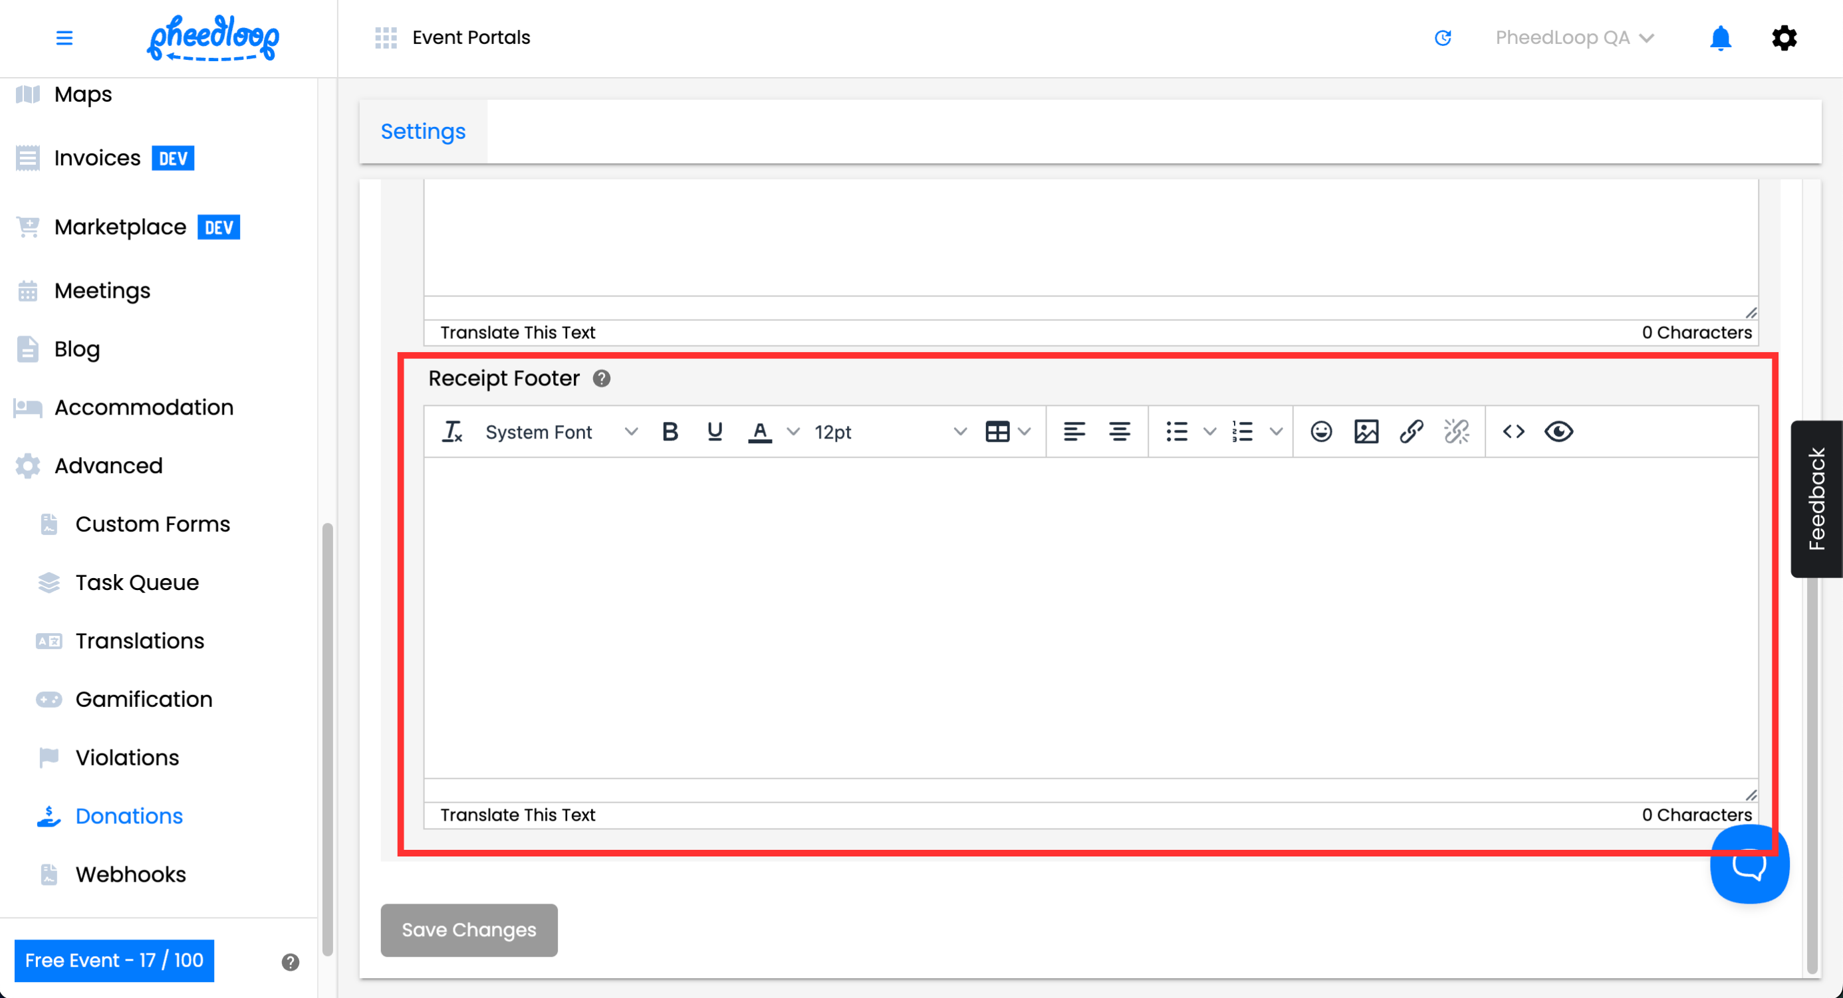Open bullet list style options arrow
Image resolution: width=1843 pixels, height=998 pixels.
pyautogui.click(x=1209, y=432)
